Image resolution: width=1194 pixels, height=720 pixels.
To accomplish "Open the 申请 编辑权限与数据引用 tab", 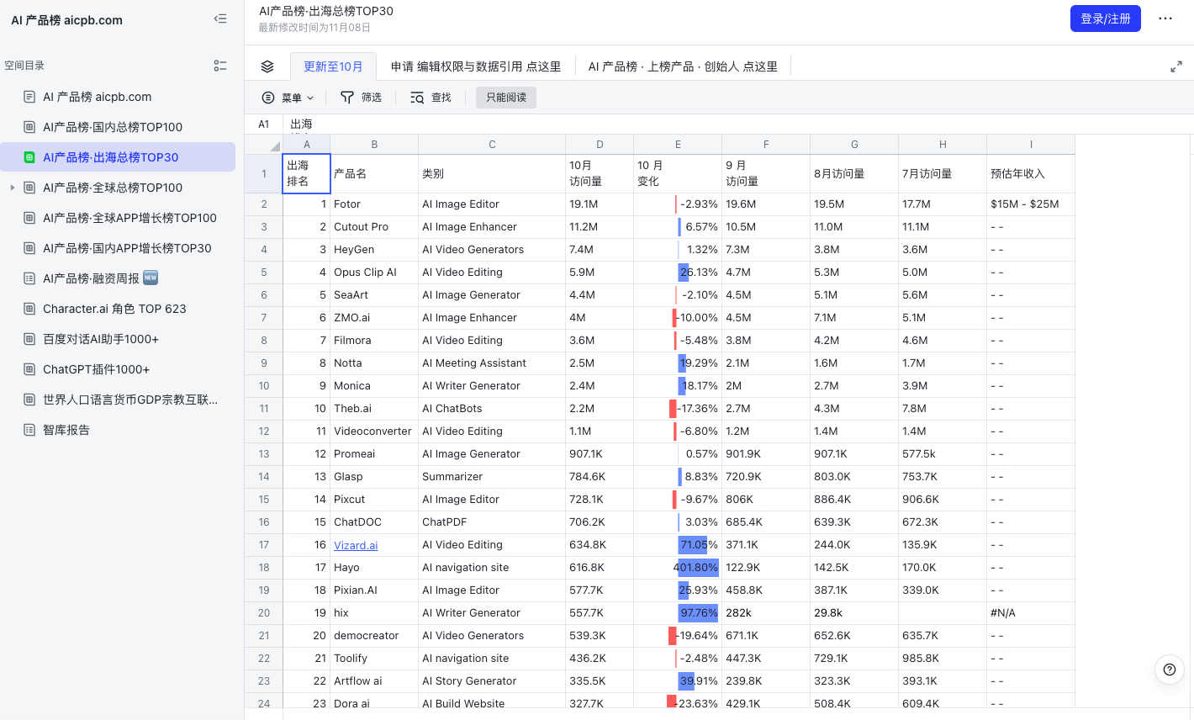I will pyautogui.click(x=476, y=66).
